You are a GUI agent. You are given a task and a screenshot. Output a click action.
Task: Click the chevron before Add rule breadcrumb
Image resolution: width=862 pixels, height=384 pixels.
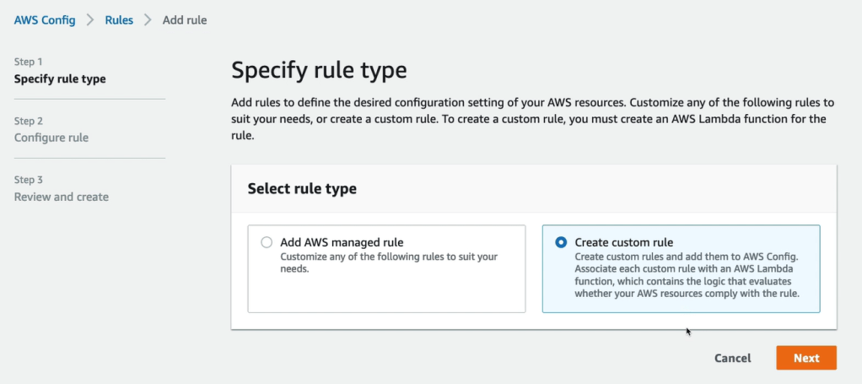[148, 19]
